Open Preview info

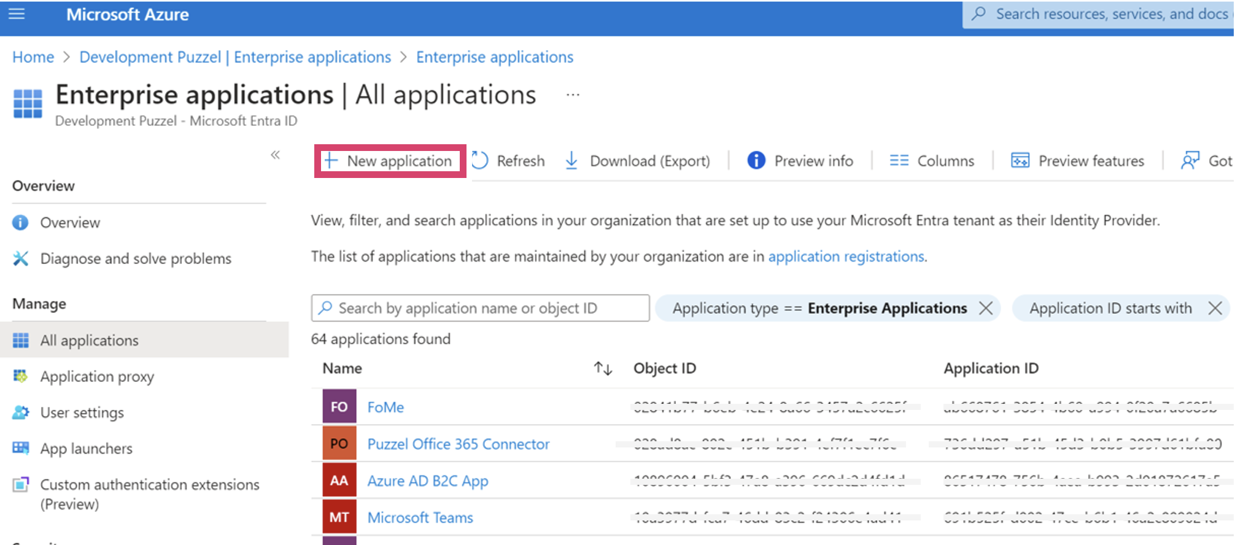800,161
